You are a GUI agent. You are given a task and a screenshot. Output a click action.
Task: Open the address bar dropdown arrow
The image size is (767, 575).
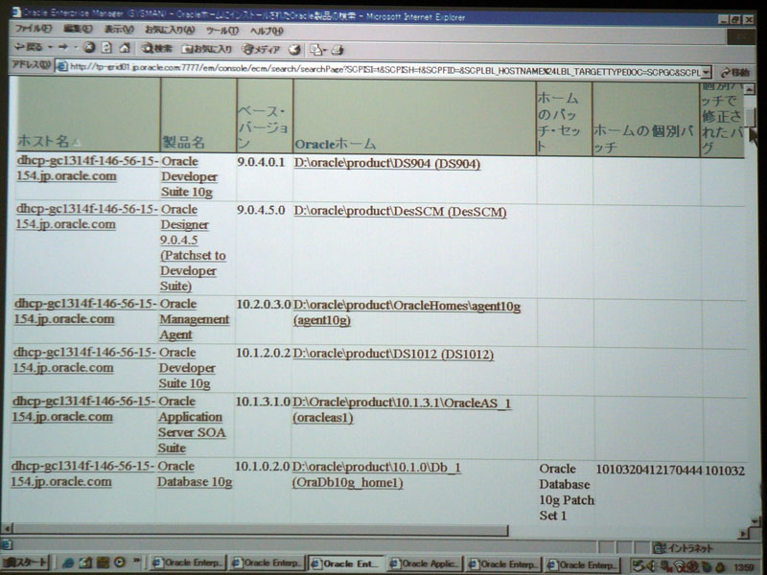pyautogui.click(x=706, y=72)
